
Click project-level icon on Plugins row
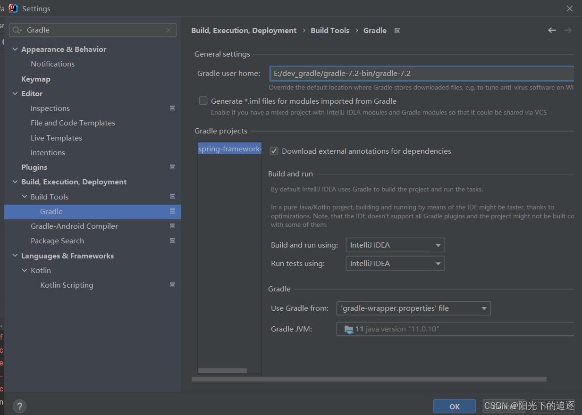click(x=172, y=167)
